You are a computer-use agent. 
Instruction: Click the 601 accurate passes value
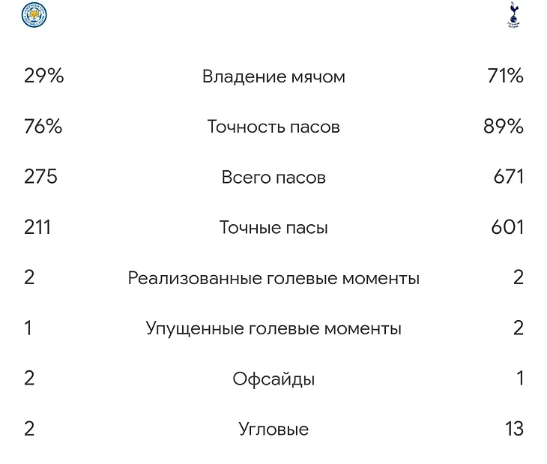point(507,227)
